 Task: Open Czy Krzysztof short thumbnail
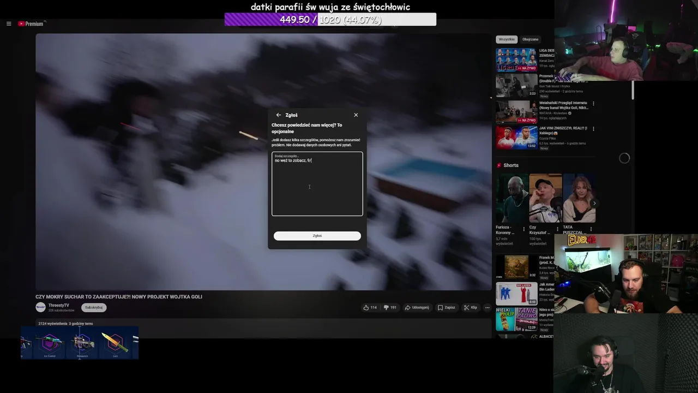(x=545, y=198)
